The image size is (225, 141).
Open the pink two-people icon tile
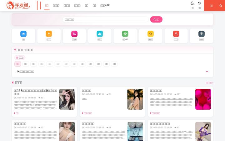[74, 34]
